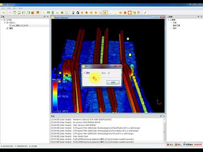The image size is (203, 152).
Task: Select the orange square outline tool
Action: [130, 13]
